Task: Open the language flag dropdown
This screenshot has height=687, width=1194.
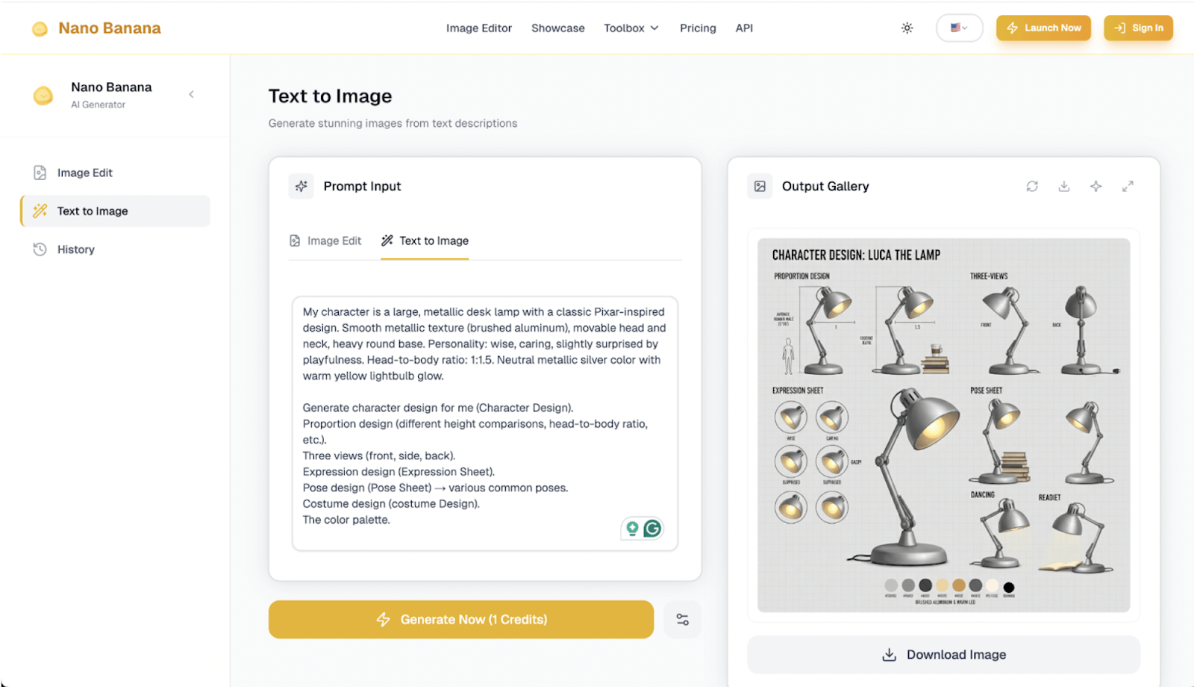Action: click(959, 28)
